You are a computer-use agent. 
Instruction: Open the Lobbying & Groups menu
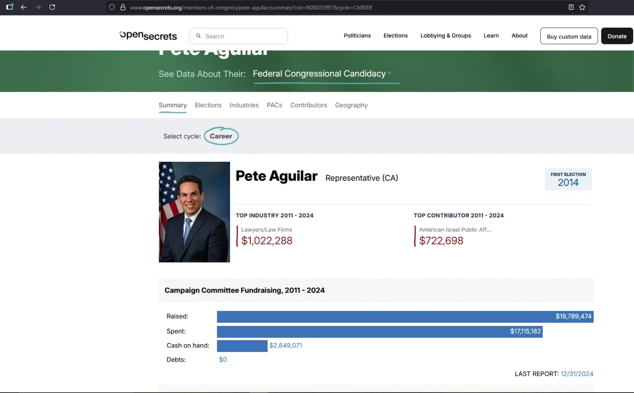click(445, 36)
